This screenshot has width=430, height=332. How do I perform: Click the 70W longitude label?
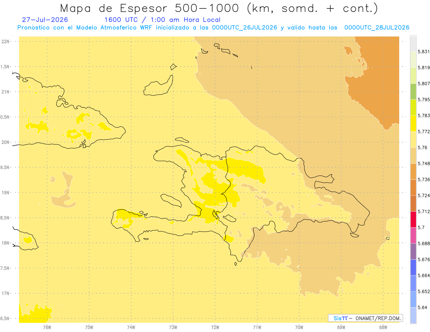click(x=299, y=327)
